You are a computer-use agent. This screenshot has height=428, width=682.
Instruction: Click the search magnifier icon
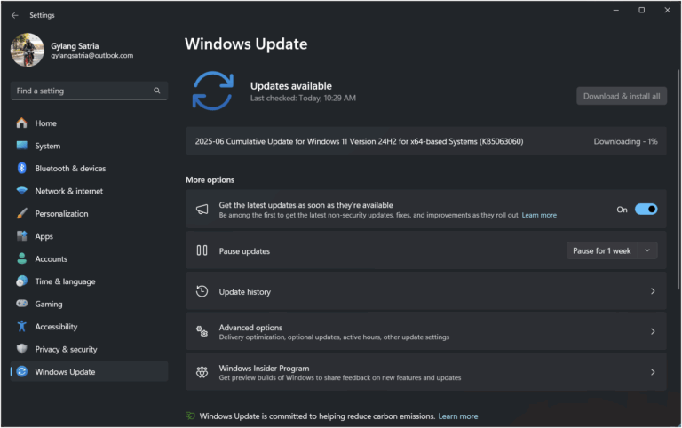click(156, 91)
